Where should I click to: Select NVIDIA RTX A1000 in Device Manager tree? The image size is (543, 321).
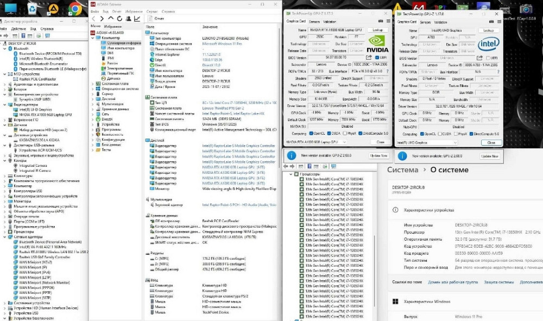(46, 115)
